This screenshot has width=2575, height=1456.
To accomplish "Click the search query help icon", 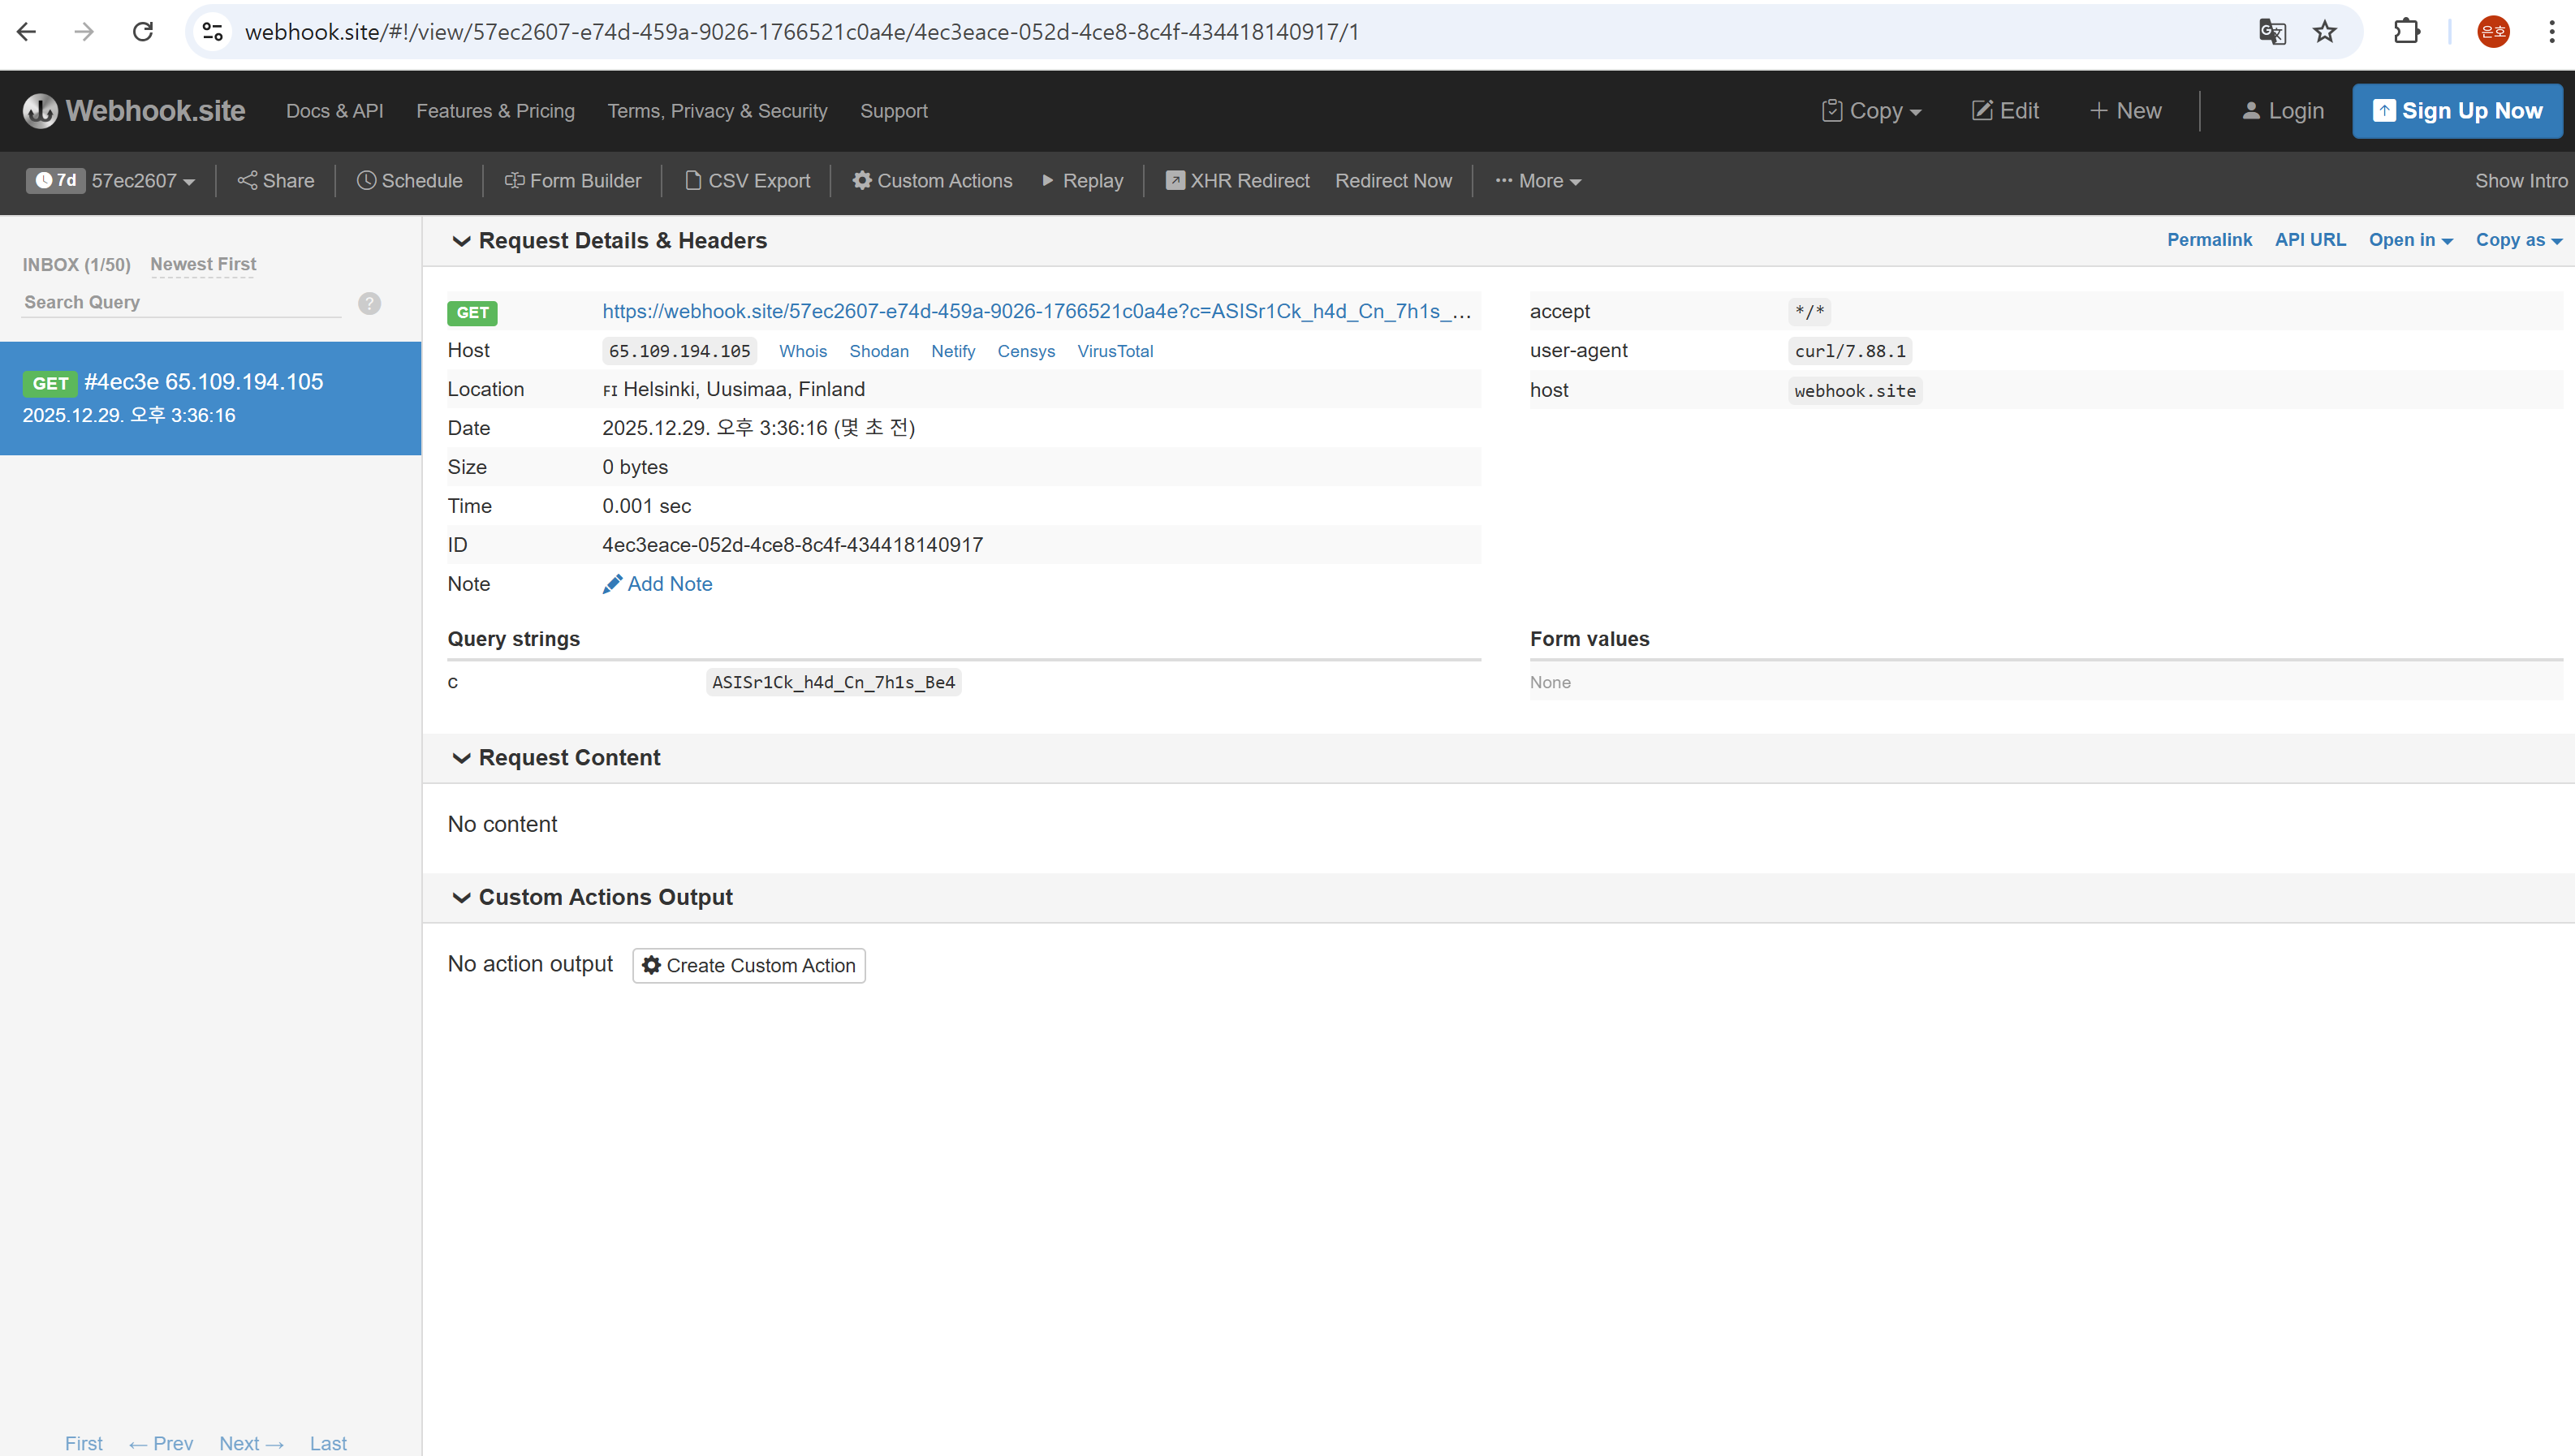I will point(369,303).
